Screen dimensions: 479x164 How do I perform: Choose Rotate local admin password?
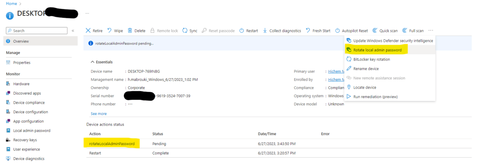pyautogui.click(x=390, y=50)
